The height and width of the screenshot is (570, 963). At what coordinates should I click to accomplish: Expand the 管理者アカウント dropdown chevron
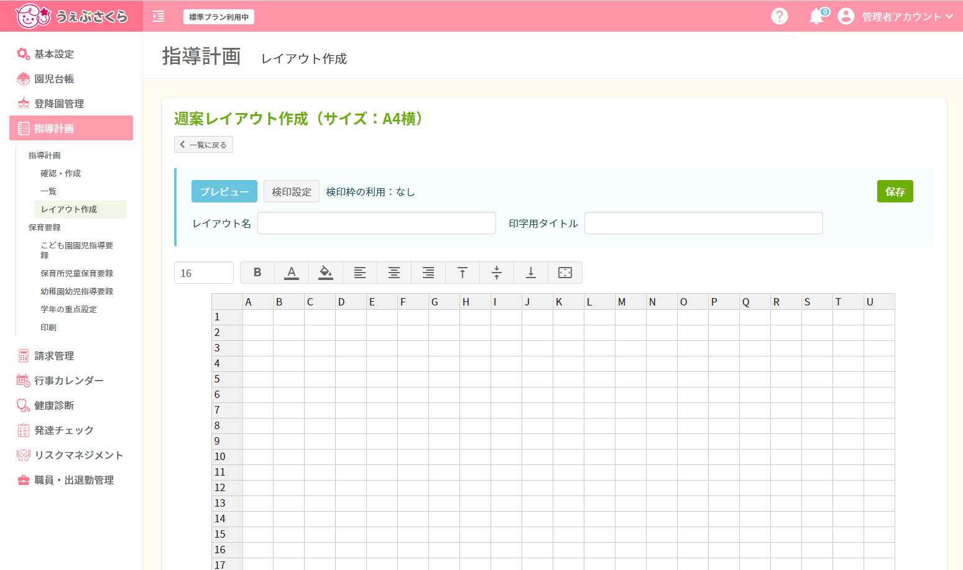(x=949, y=16)
